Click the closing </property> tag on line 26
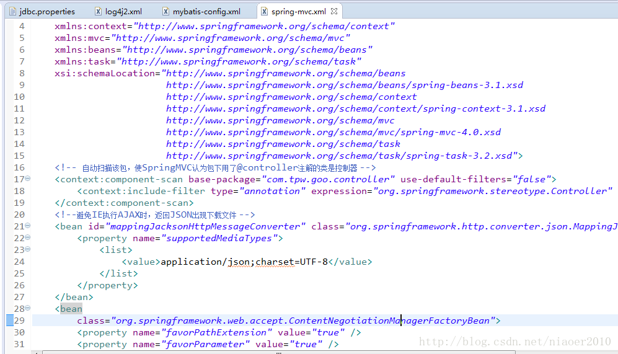The image size is (618, 354). click(x=108, y=285)
